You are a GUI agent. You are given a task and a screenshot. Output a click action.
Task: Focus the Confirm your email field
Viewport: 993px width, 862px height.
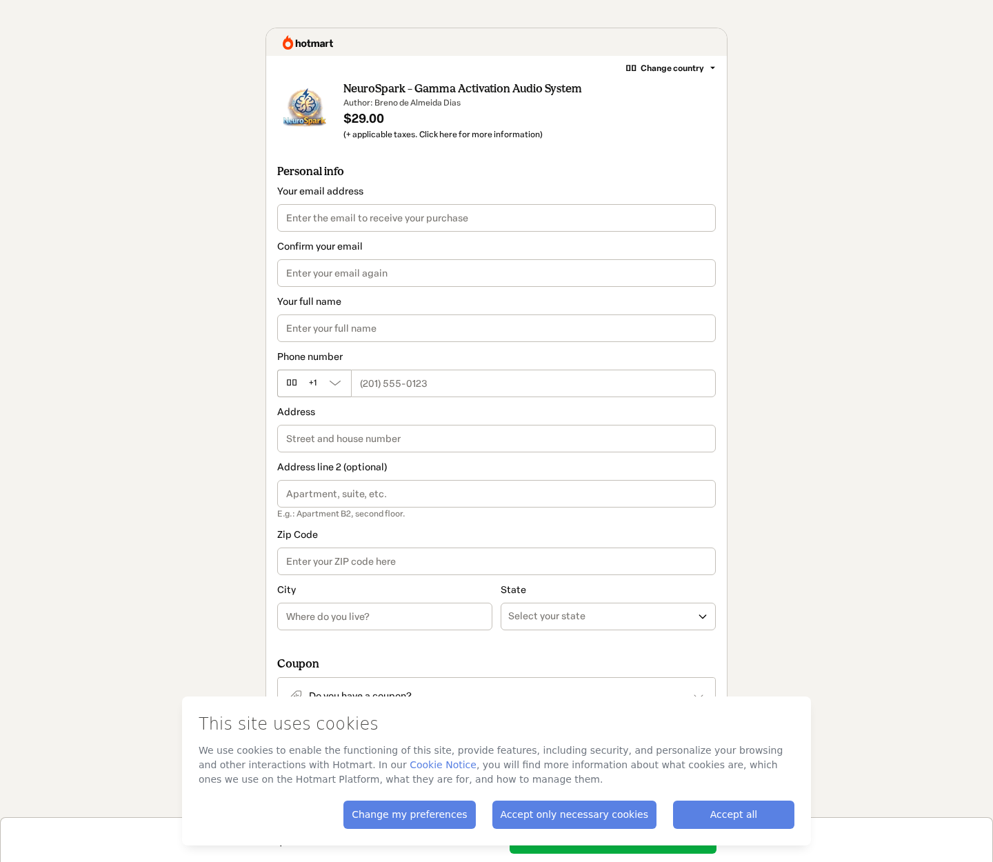(x=496, y=273)
